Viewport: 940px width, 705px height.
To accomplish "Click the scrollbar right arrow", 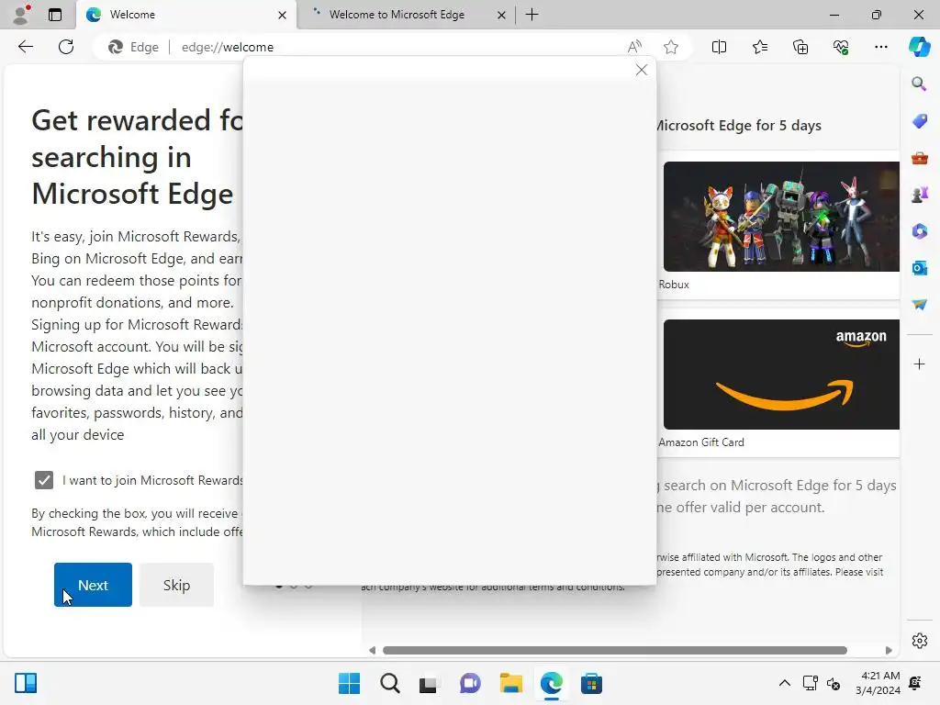I will pos(889,650).
